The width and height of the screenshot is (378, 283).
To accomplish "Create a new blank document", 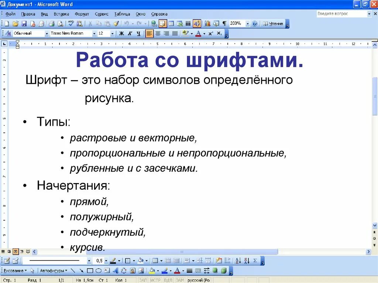I will click(7, 24).
